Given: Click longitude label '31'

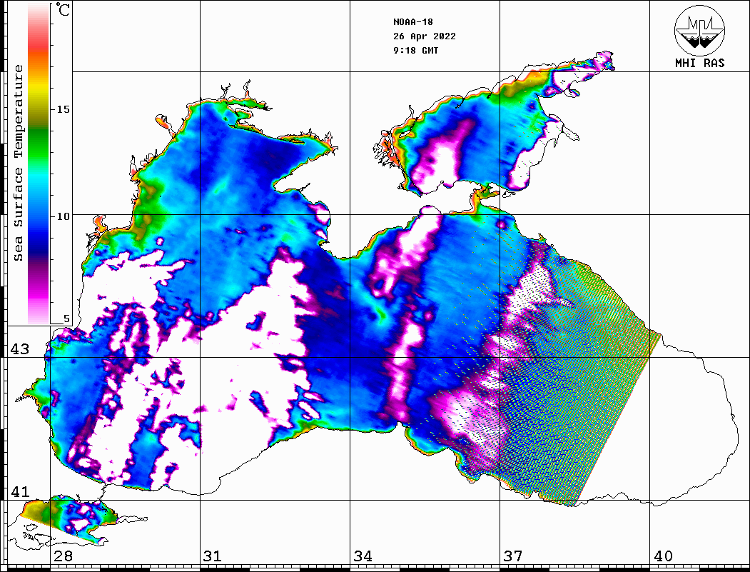Looking at the screenshot, I should pos(213,556).
